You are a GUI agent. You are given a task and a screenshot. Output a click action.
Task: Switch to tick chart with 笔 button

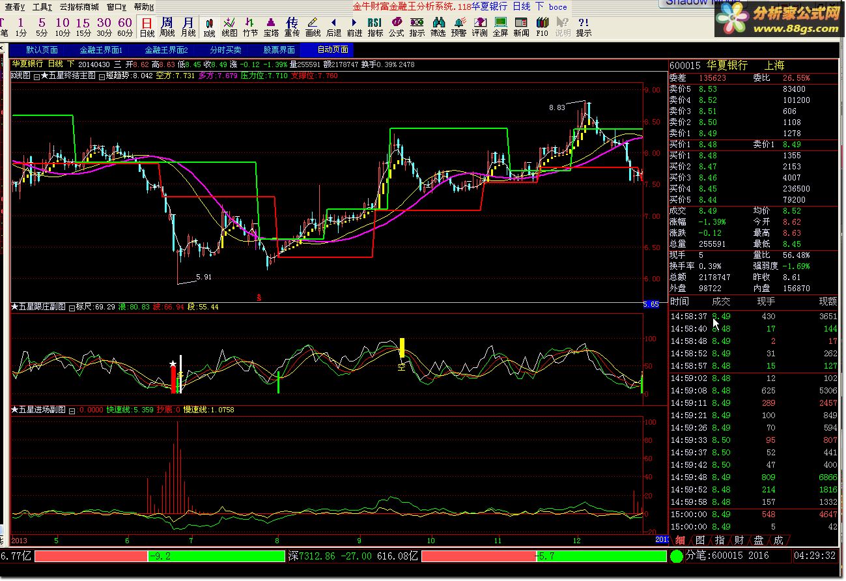[x=3, y=27]
